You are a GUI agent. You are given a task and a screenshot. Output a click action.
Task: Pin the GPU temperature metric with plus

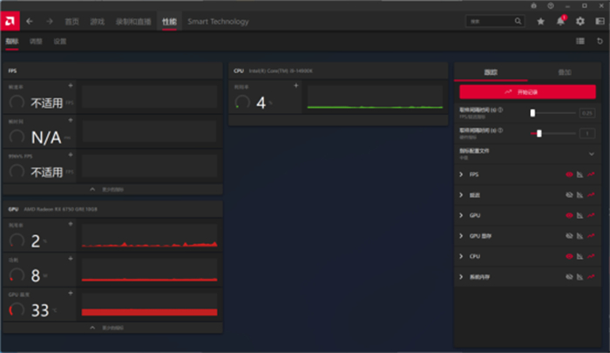click(71, 293)
